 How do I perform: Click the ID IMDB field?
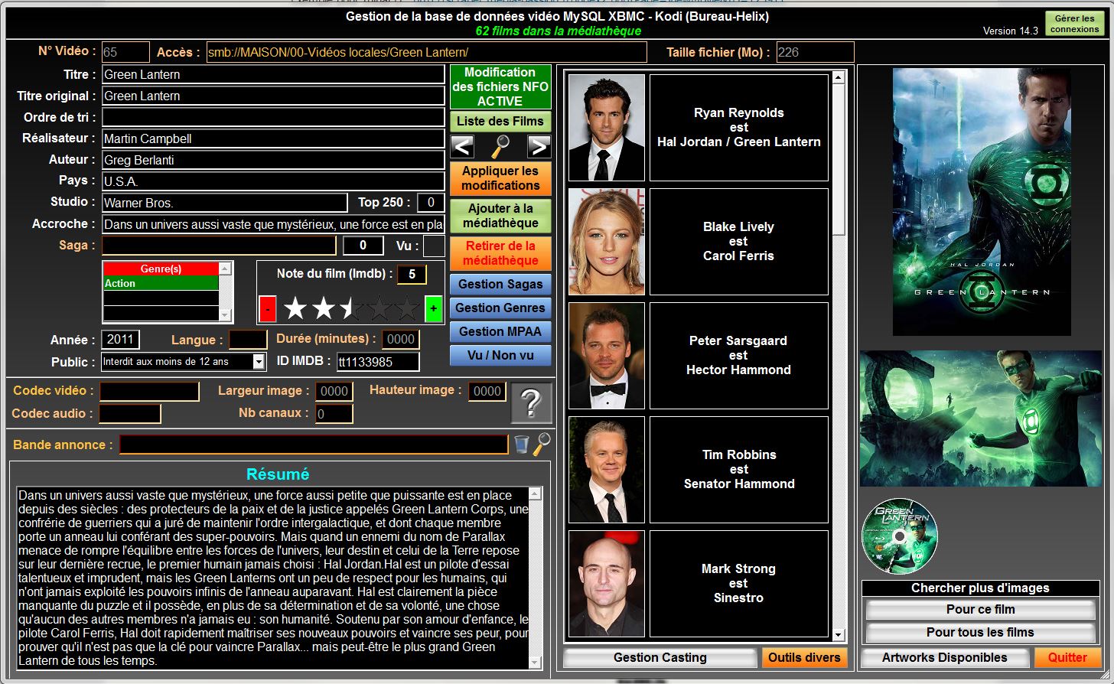[378, 362]
